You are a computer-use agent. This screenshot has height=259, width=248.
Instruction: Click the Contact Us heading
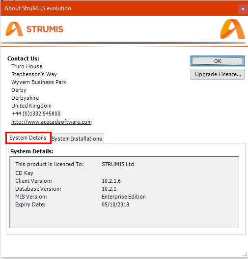23,58
